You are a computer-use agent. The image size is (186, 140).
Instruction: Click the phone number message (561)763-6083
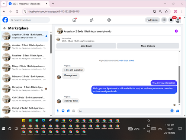[71, 101]
